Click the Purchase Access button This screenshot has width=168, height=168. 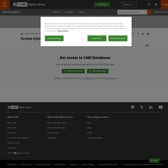coord(73,71)
